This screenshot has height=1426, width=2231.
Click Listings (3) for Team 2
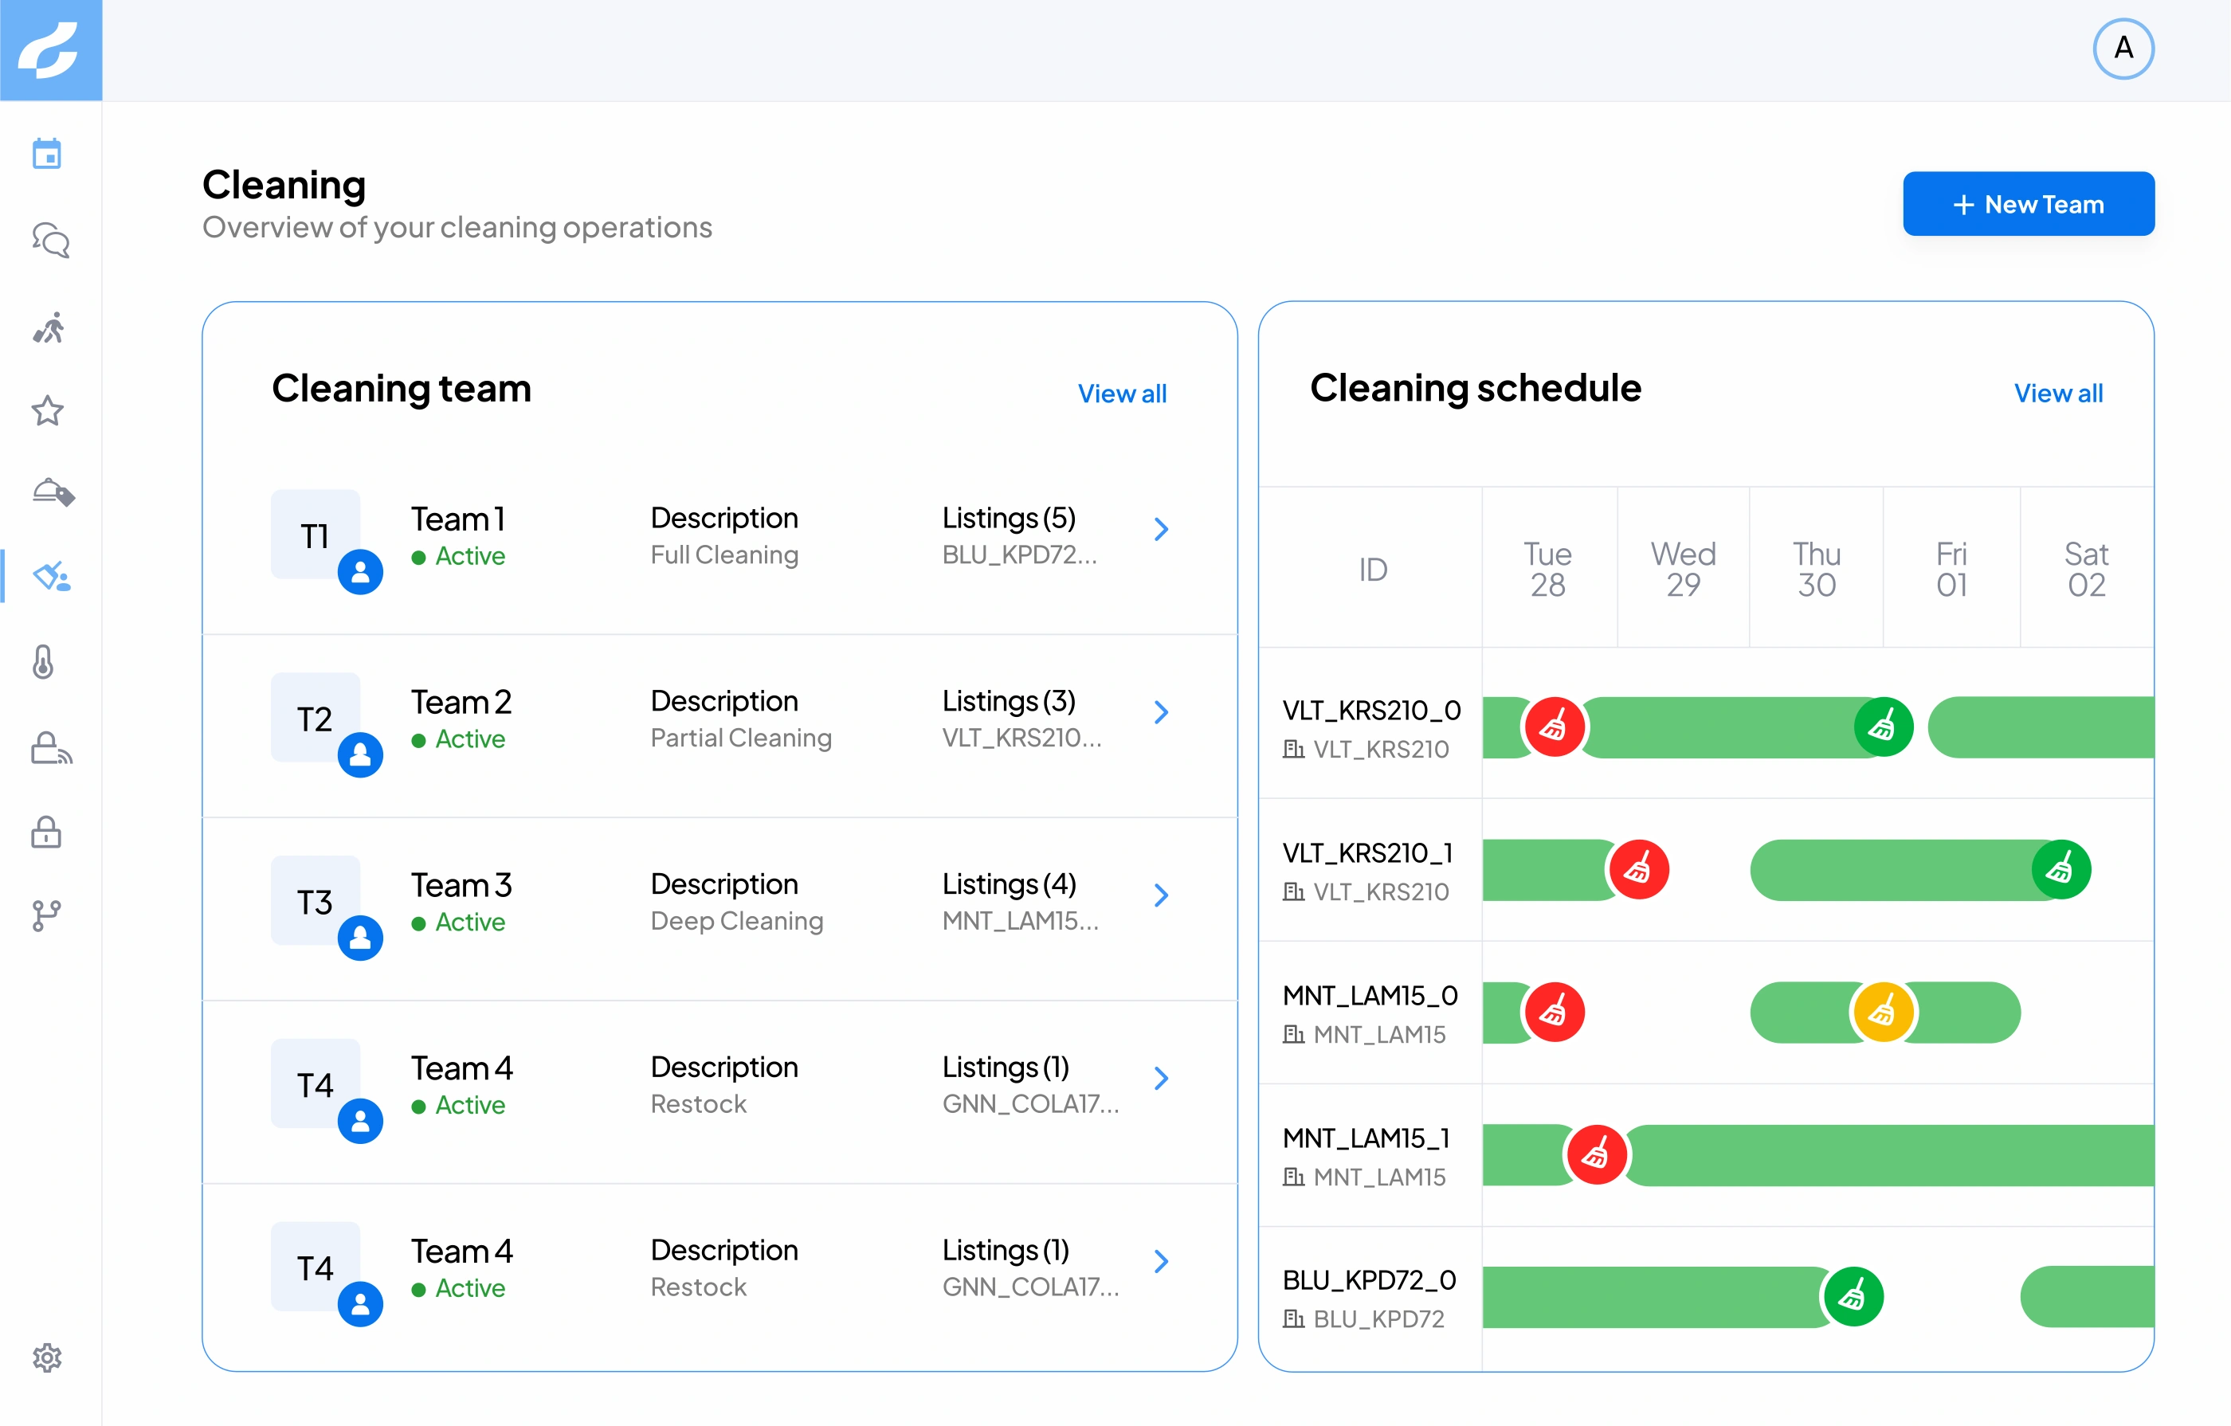point(1008,701)
